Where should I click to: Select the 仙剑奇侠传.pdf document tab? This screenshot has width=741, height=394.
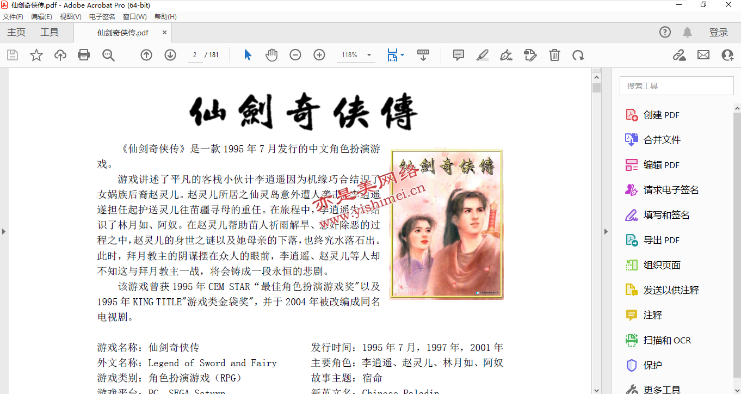coord(123,33)
